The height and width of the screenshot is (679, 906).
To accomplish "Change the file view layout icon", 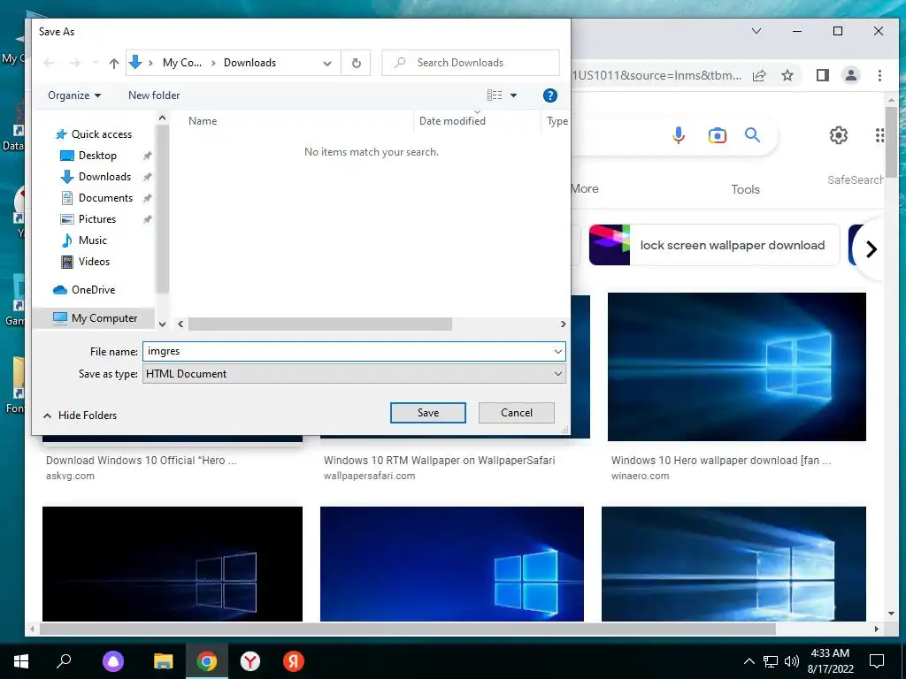I will (495, 95).
